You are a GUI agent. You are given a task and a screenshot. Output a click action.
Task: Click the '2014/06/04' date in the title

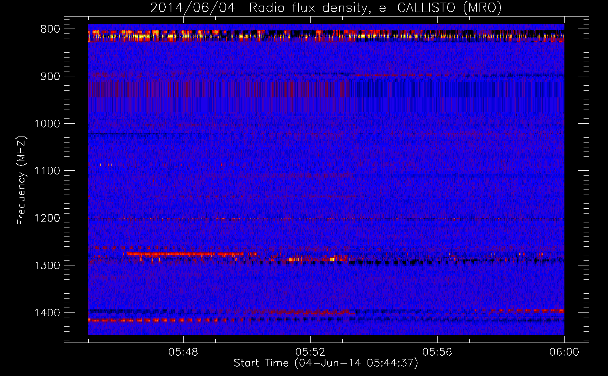pyautogui.click(x=193, y=8)
